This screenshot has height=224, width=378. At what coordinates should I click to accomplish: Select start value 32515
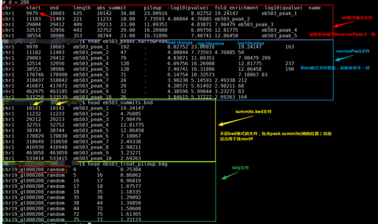[x=33, y=30]
